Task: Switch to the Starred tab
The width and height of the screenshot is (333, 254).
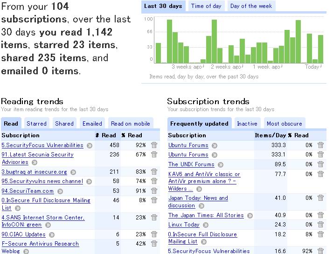Action: pos(36,123)
